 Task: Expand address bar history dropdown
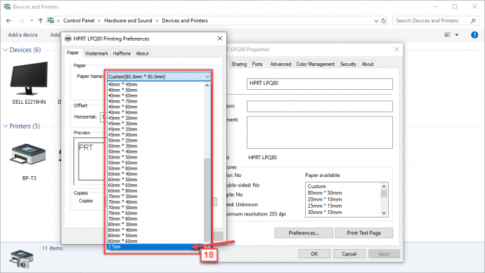pos(376,20)
